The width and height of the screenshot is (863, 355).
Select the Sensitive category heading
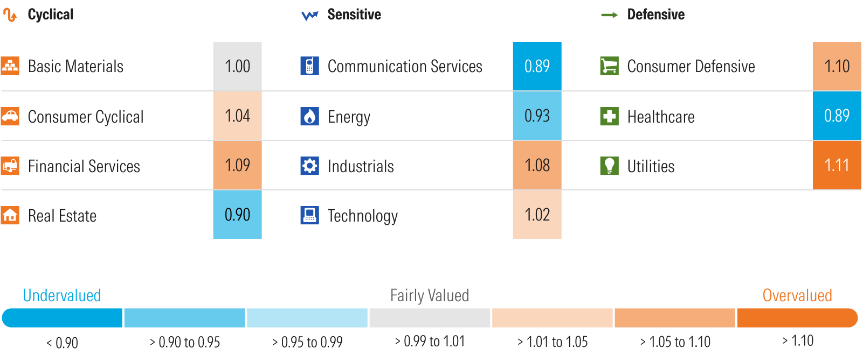[x=354, y=15]
